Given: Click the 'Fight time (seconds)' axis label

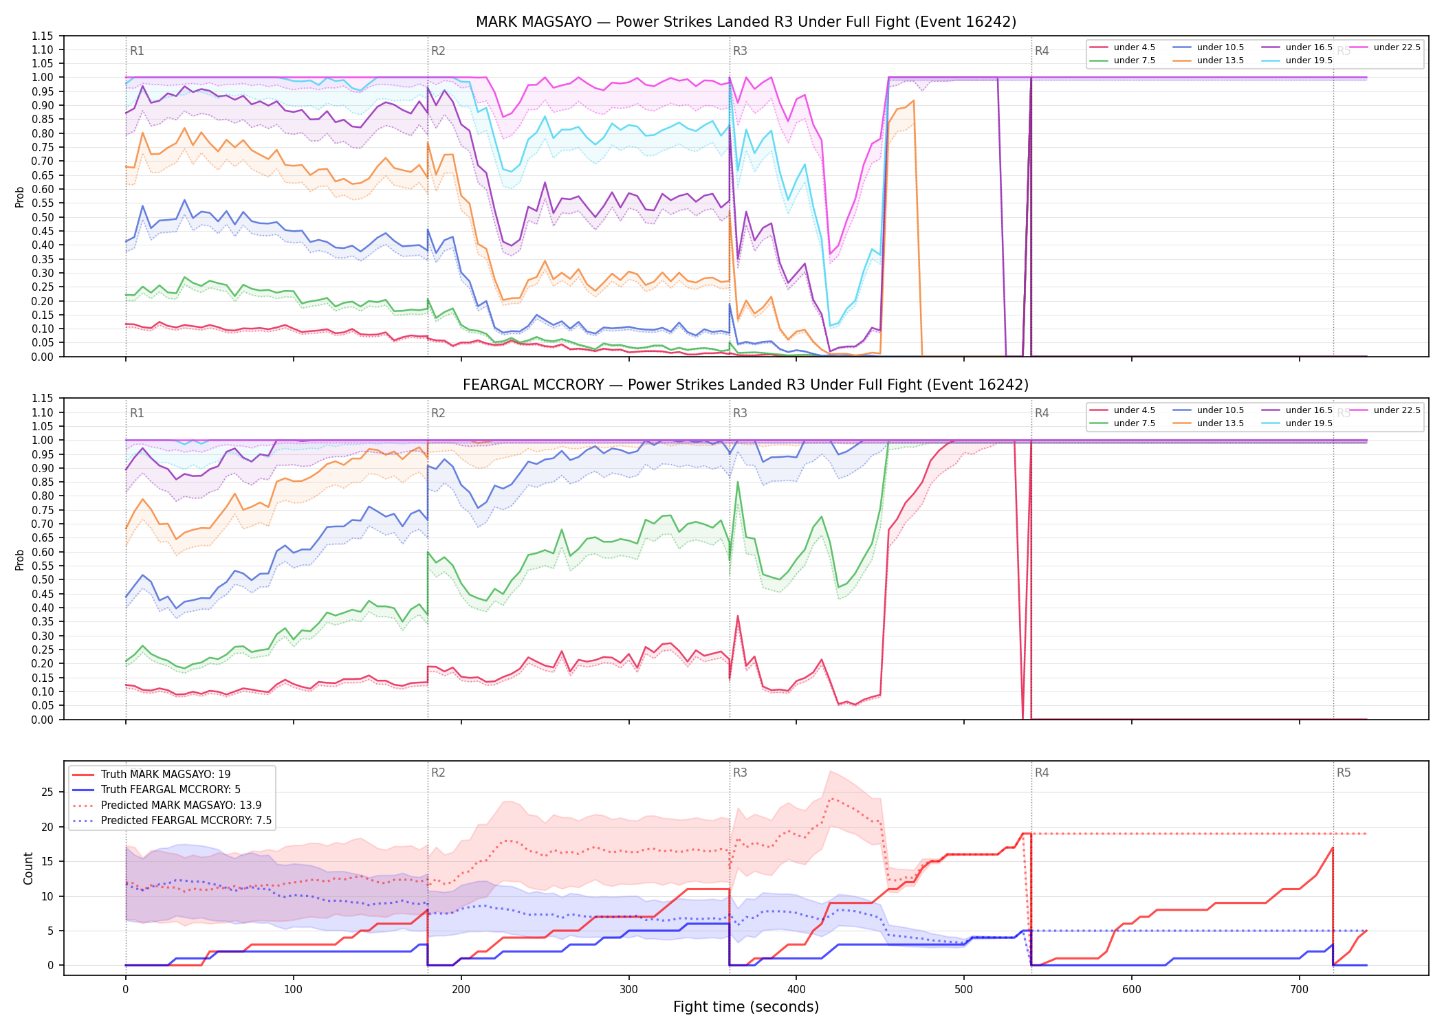Looking at the screenshot, I should click(746, 1007).
